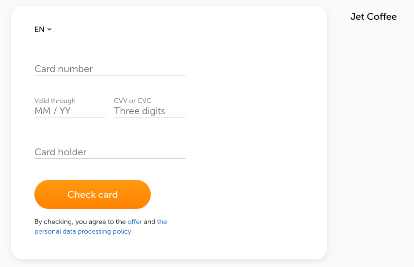This screenshot has width=414, height=267.
Task: Focus the Card number field
Action: click(x=110, y=69)
